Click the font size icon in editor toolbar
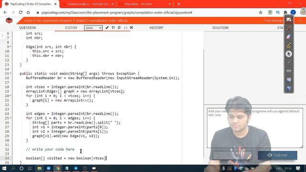Image resolution: width=306 pixels, height=172 pixels. 113,28
